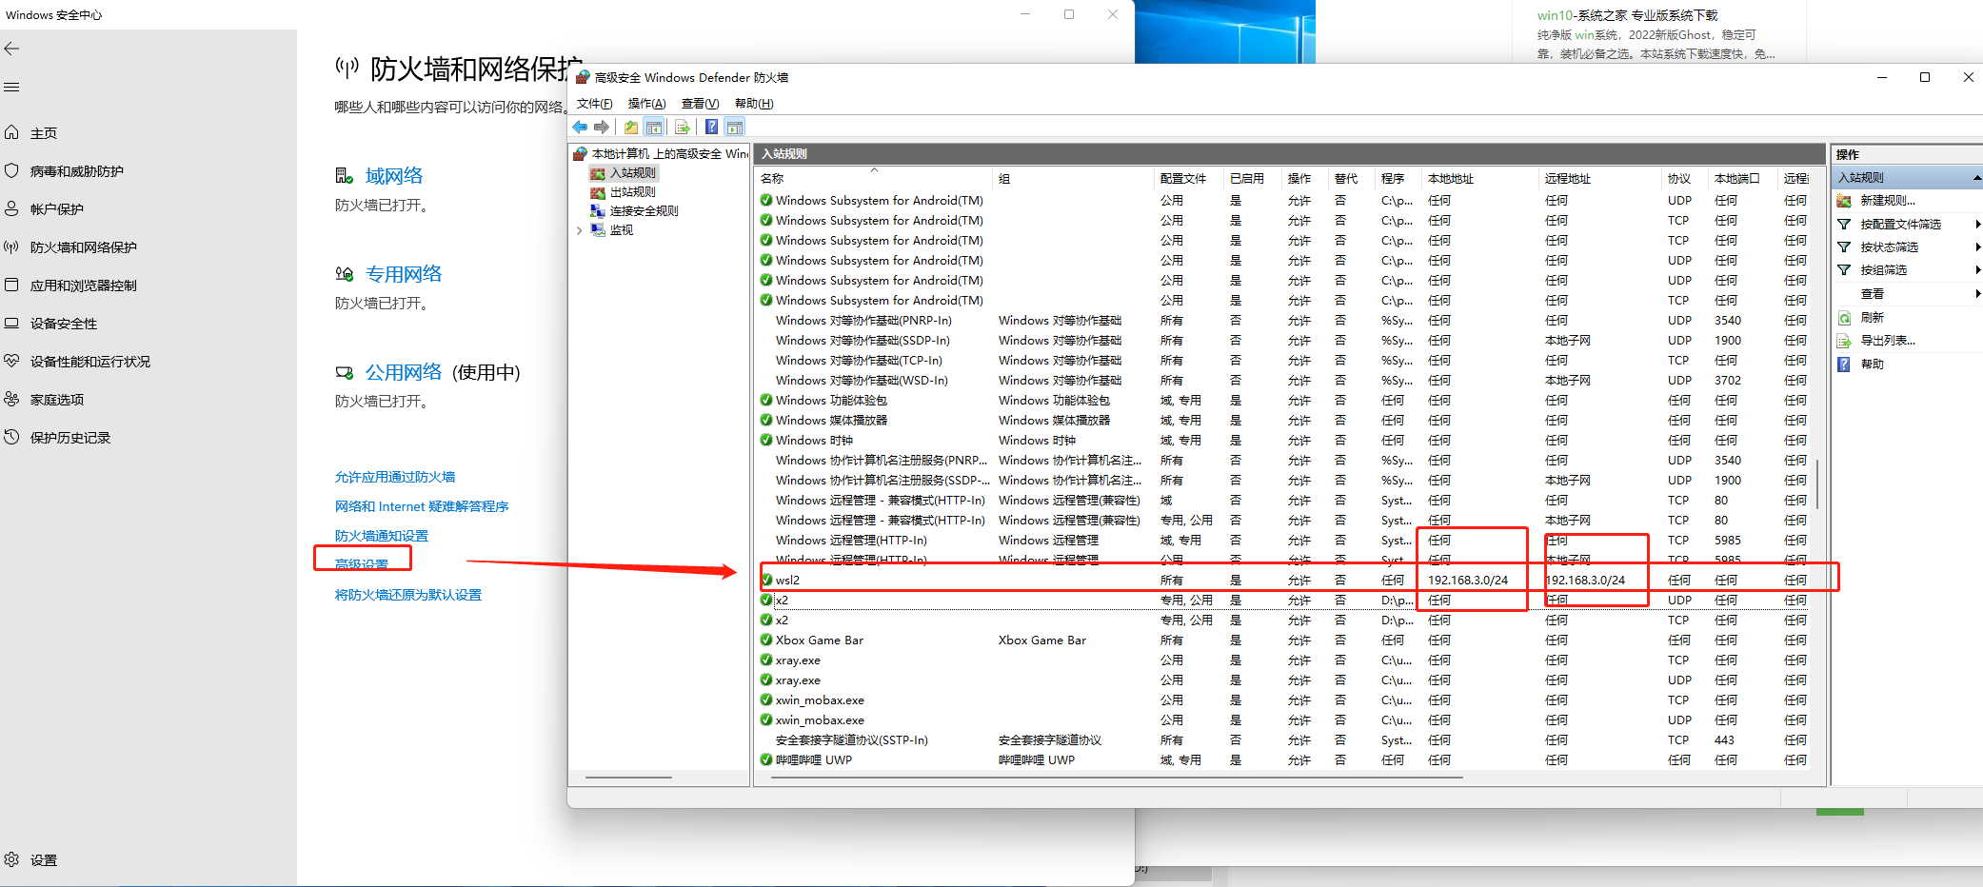Click the family options icon in the sidebar

click(11, 399)
